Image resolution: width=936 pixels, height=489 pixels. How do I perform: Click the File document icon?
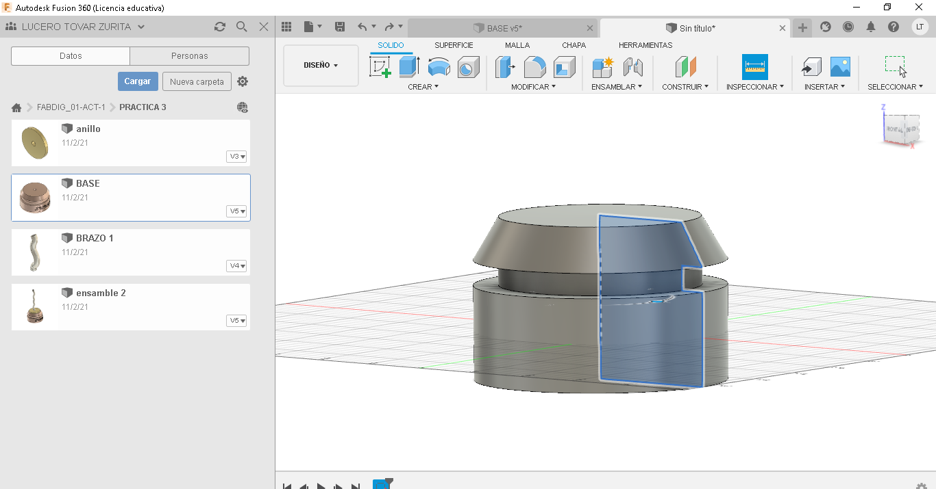(309, 27)
